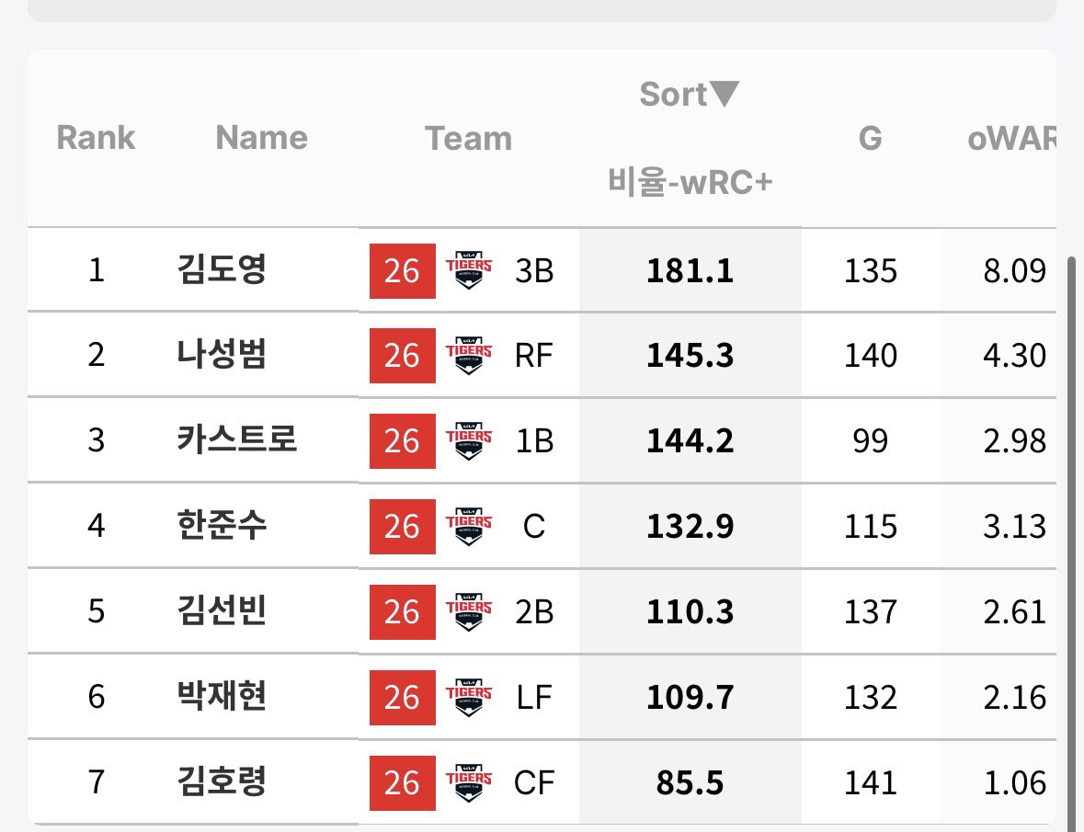The width and height of the screenshot is (1084, 832).
Task: Click the Team column header
Action: (469, 138)
